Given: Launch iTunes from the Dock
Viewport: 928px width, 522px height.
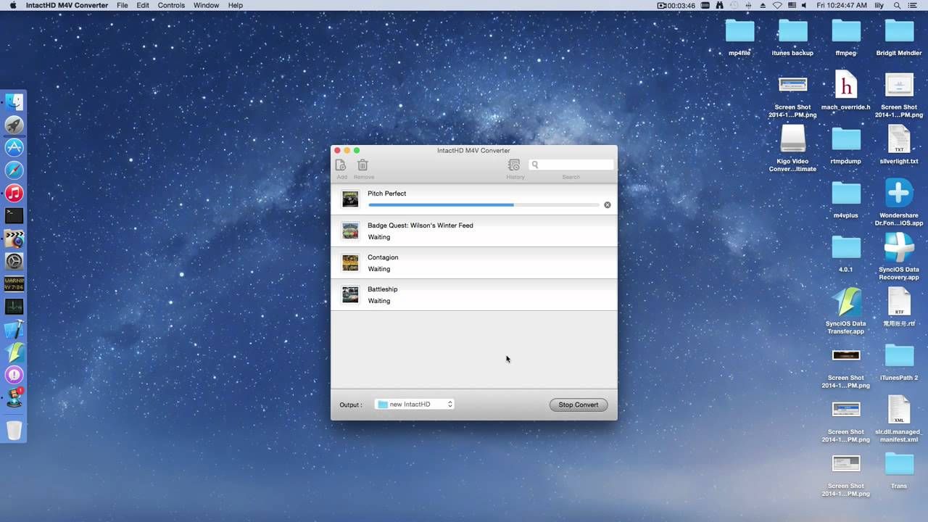Looking at the screenshot, I should [14, 193].
